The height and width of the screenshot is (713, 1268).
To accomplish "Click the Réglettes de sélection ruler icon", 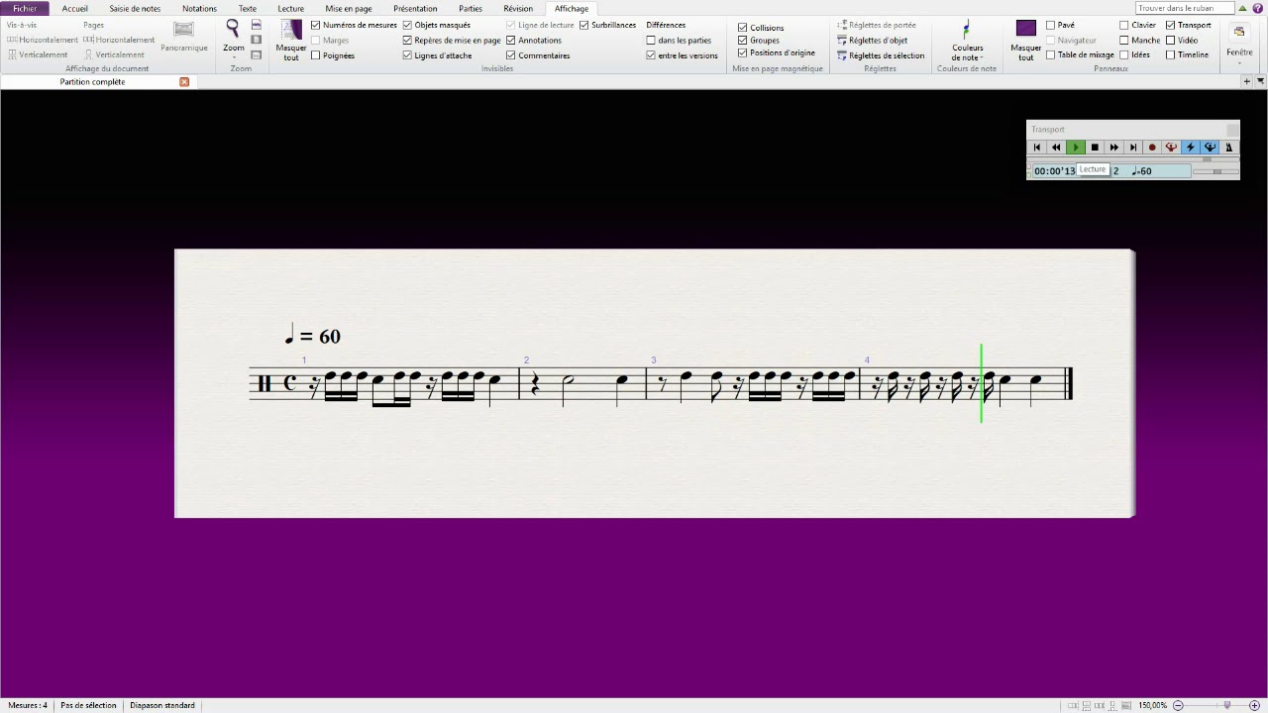I will [x=842, y=55].
